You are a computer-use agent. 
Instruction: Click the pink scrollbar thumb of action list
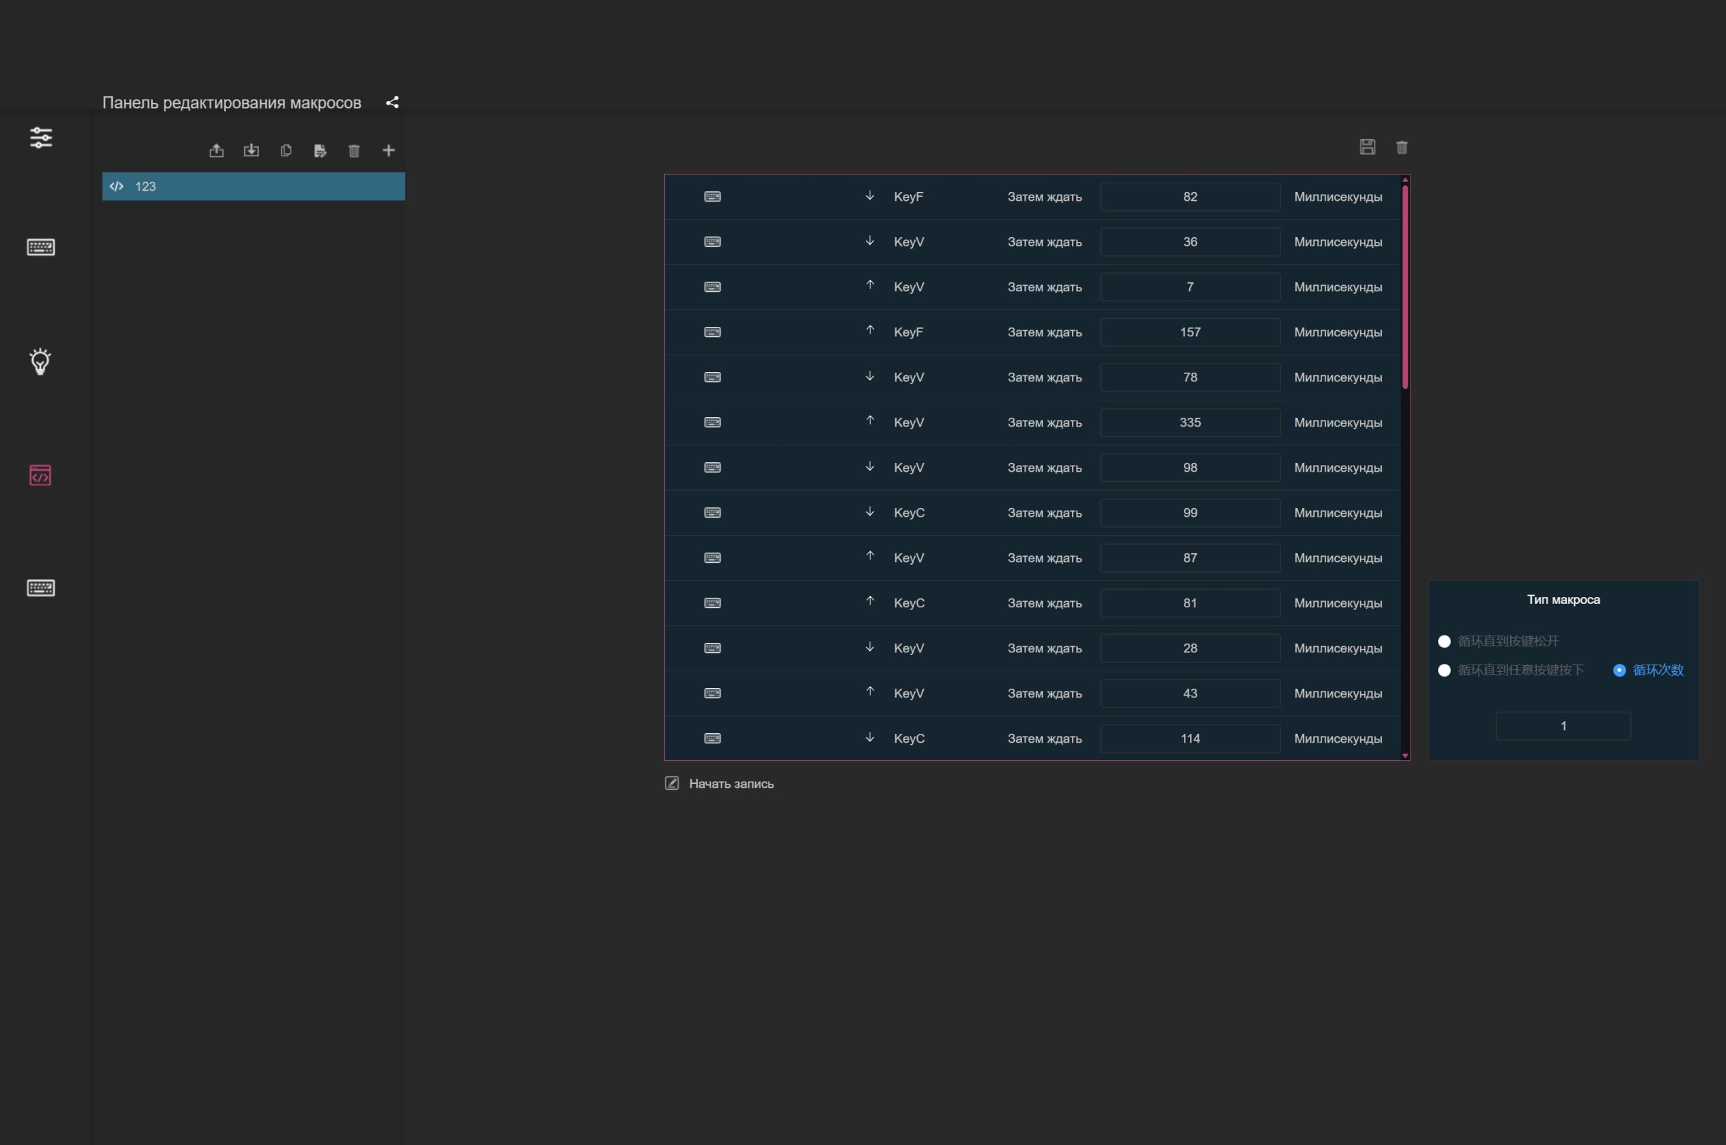[1404, 287]
